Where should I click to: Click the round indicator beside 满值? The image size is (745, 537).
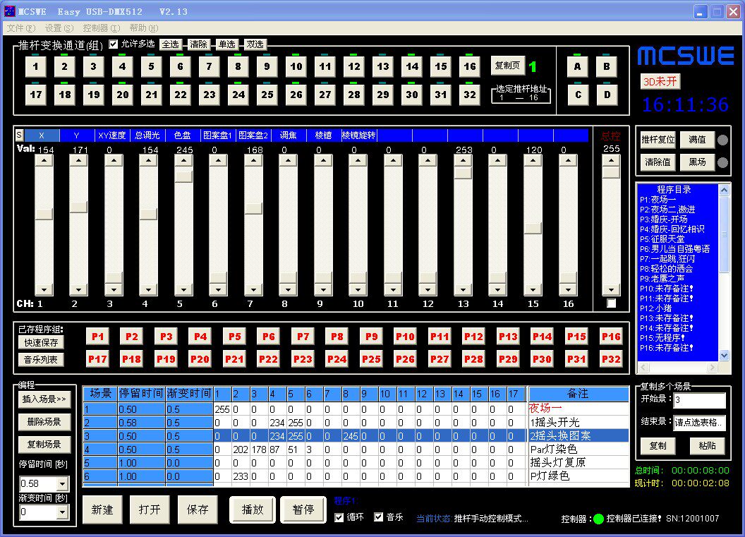(x=722, y=140)
